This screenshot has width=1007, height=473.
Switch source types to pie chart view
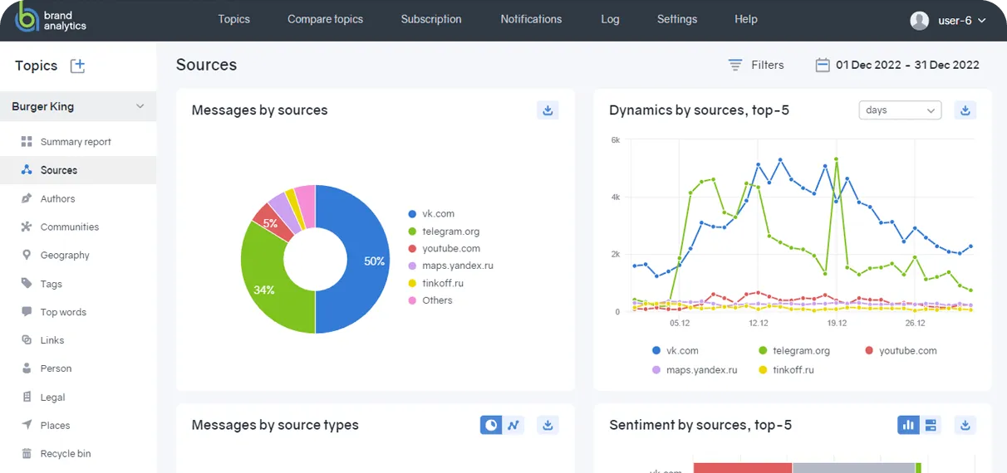coord(491,425)
